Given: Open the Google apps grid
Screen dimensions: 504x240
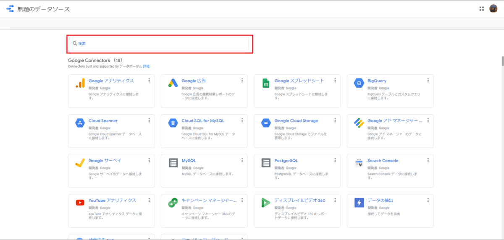Looking at the screenshot, I should tap(481, 8).
